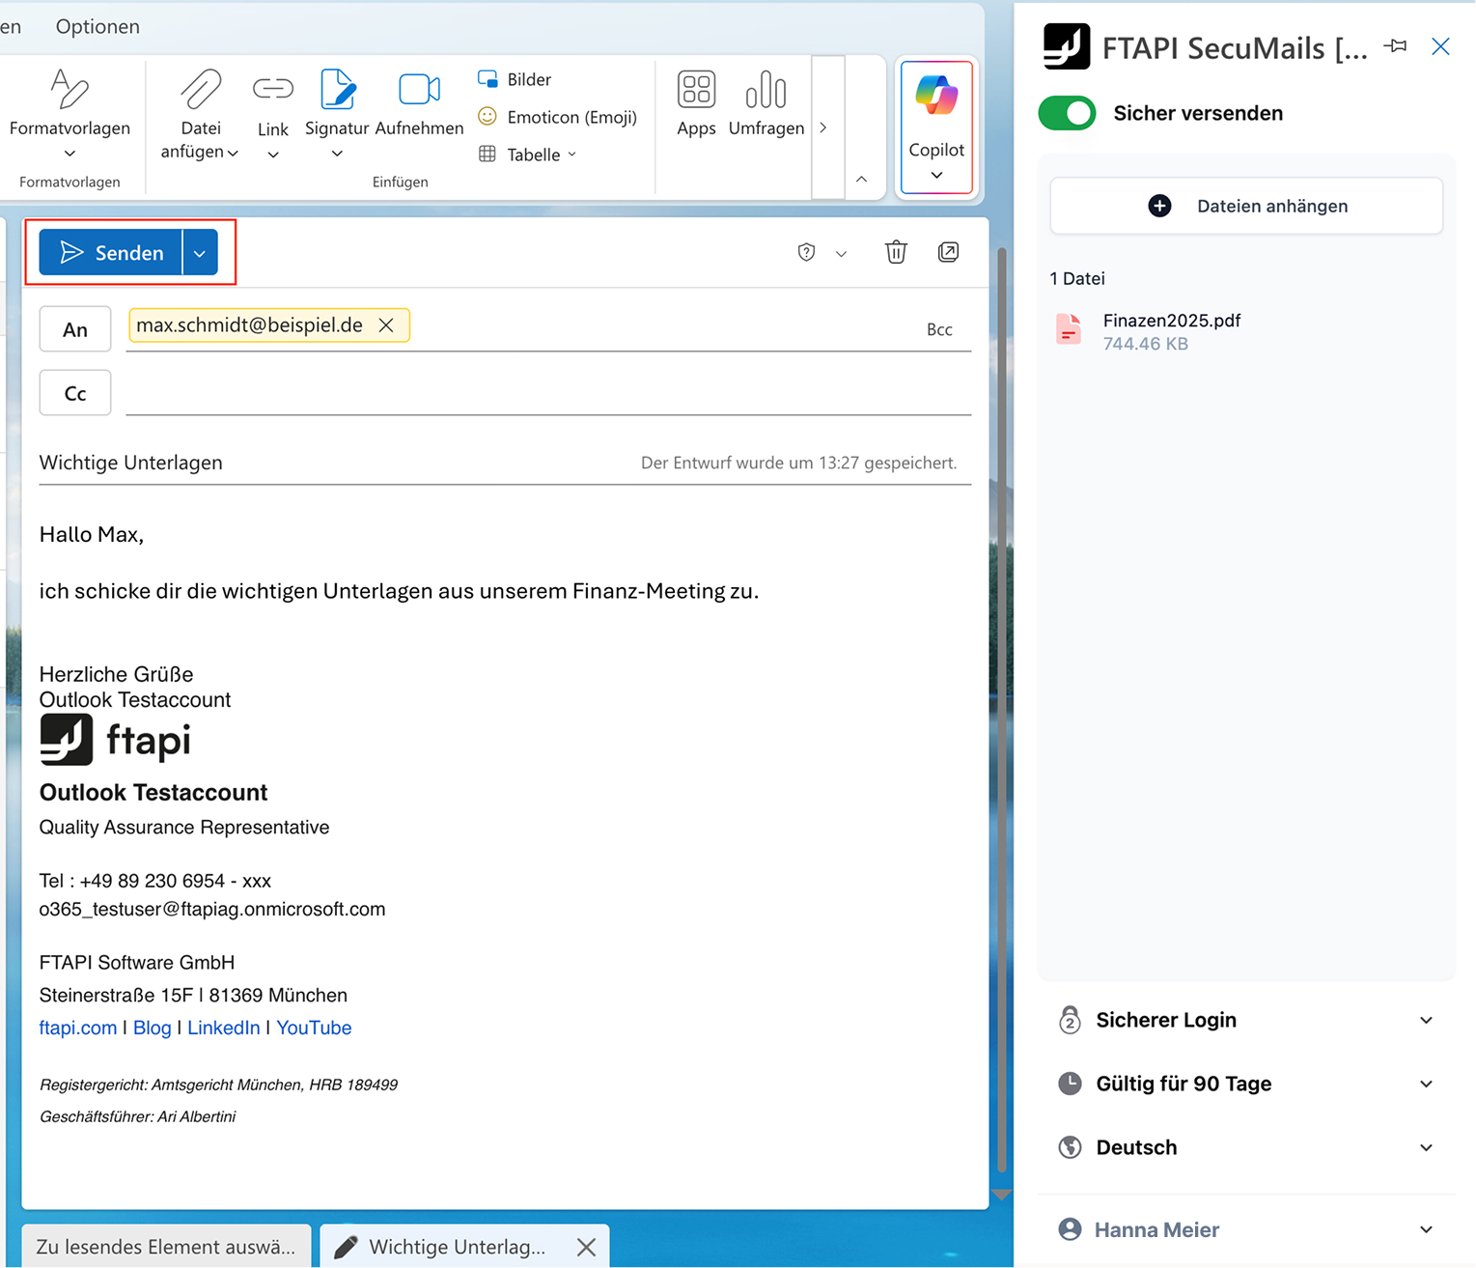Pin the FTAPI SecuMails pane

pos(1395,46)
